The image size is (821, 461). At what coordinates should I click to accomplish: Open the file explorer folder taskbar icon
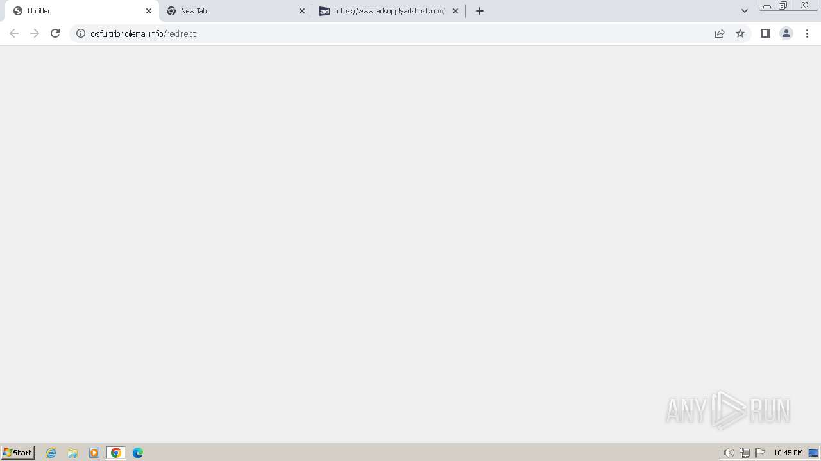click(72, 453)
